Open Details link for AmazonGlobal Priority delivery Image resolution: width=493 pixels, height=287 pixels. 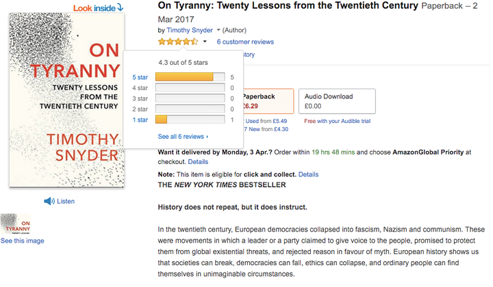[198, 162]
